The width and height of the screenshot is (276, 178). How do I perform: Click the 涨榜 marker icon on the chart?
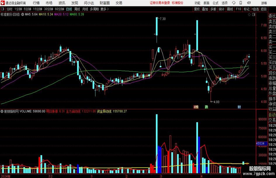(x=196, y=107)
